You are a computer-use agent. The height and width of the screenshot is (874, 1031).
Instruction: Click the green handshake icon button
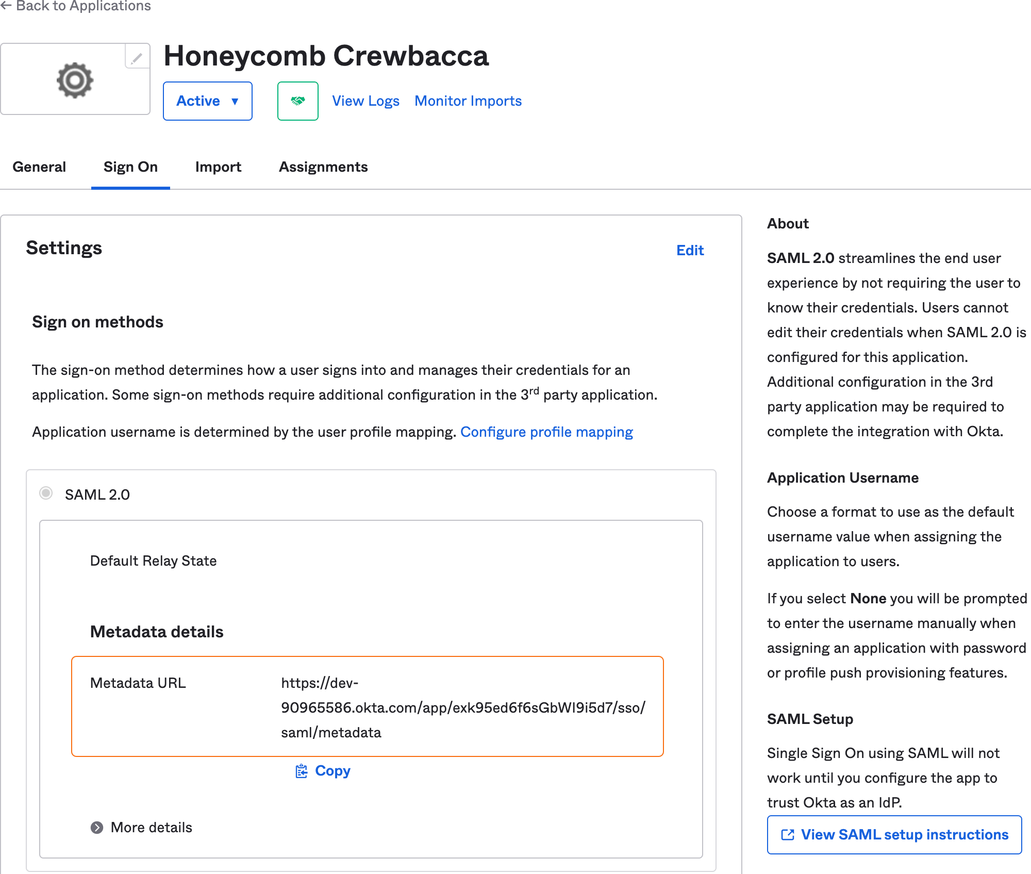point(298,101)
